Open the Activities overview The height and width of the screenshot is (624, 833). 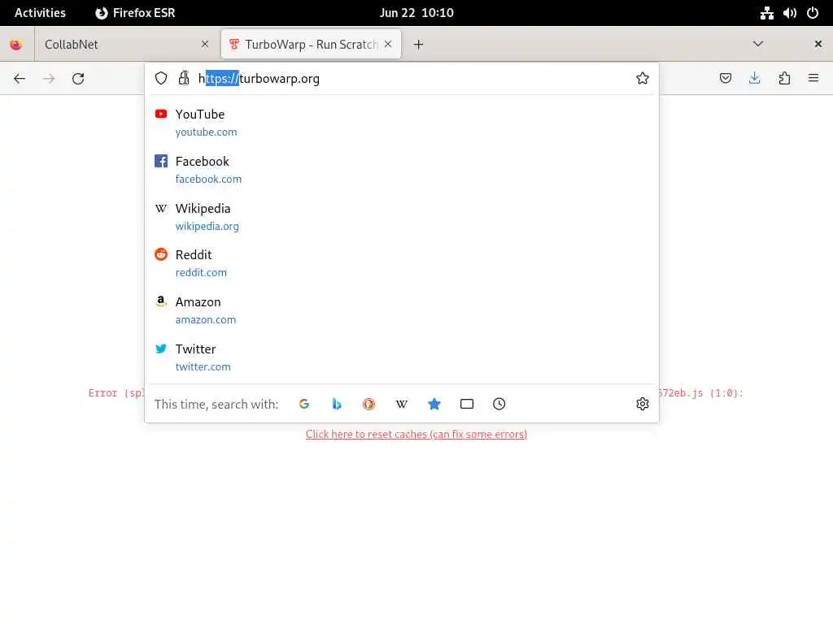[40, 13]
